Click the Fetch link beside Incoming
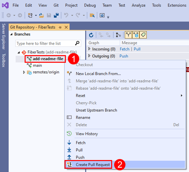The height and width of the screenshot is (172, 189). [x=124, y=49]
